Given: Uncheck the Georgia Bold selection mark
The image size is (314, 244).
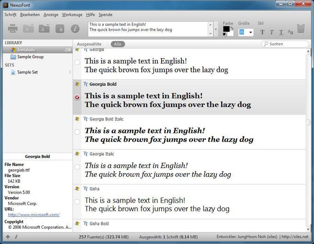Looking at the screenshot, I should tap(77, 97).
